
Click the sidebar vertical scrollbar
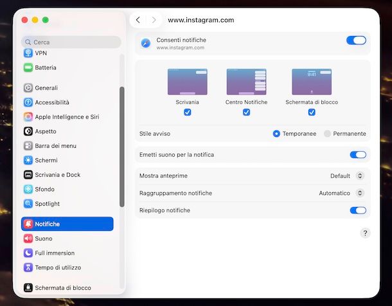point(122,147)
